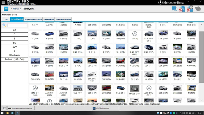This screenshot has width=204, height=115.
Task: Choose the EQE SUV (294) model
Action: click(149, 36)
